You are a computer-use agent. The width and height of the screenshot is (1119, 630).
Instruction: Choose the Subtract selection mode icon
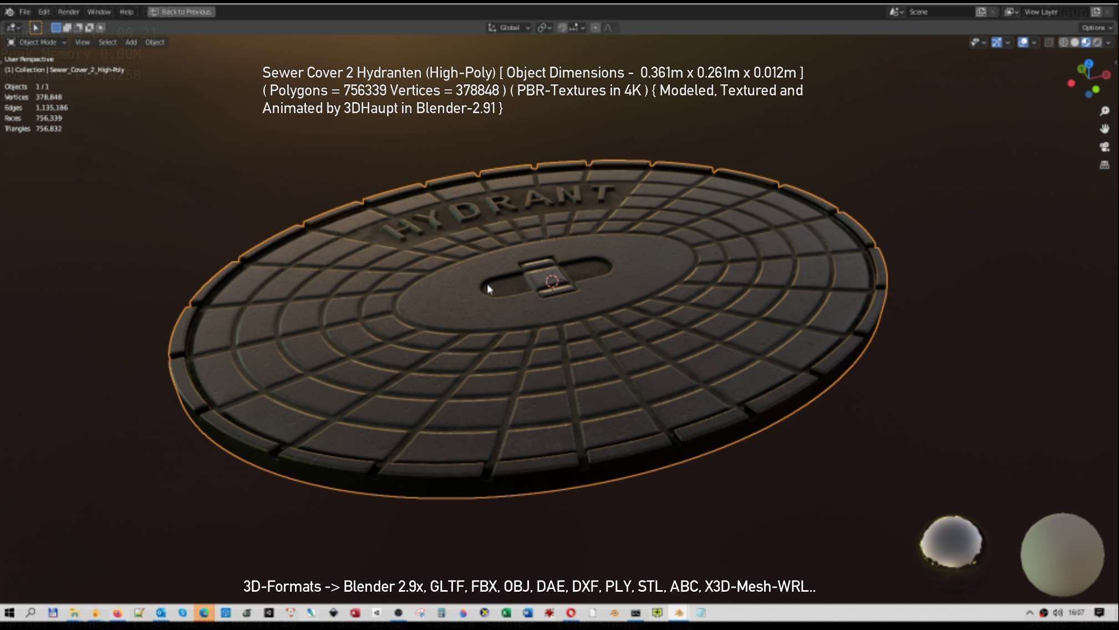coord(78,27)
